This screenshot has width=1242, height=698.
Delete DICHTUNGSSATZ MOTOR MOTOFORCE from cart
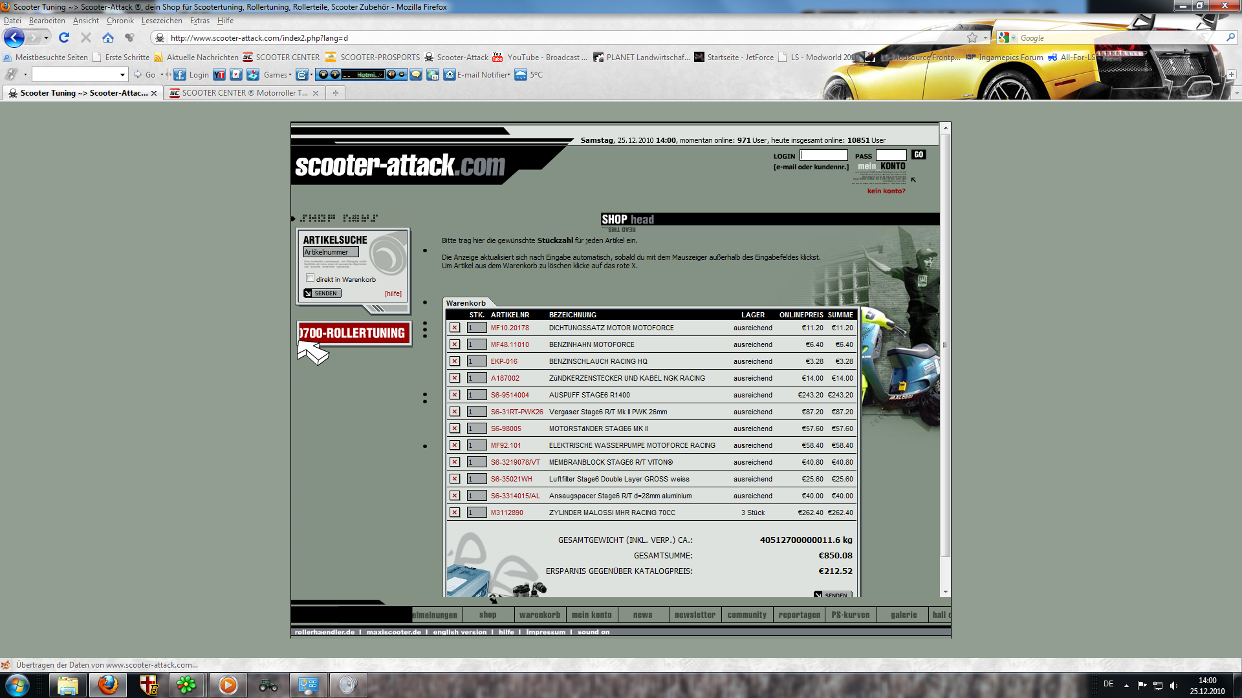tap(455, 328)
